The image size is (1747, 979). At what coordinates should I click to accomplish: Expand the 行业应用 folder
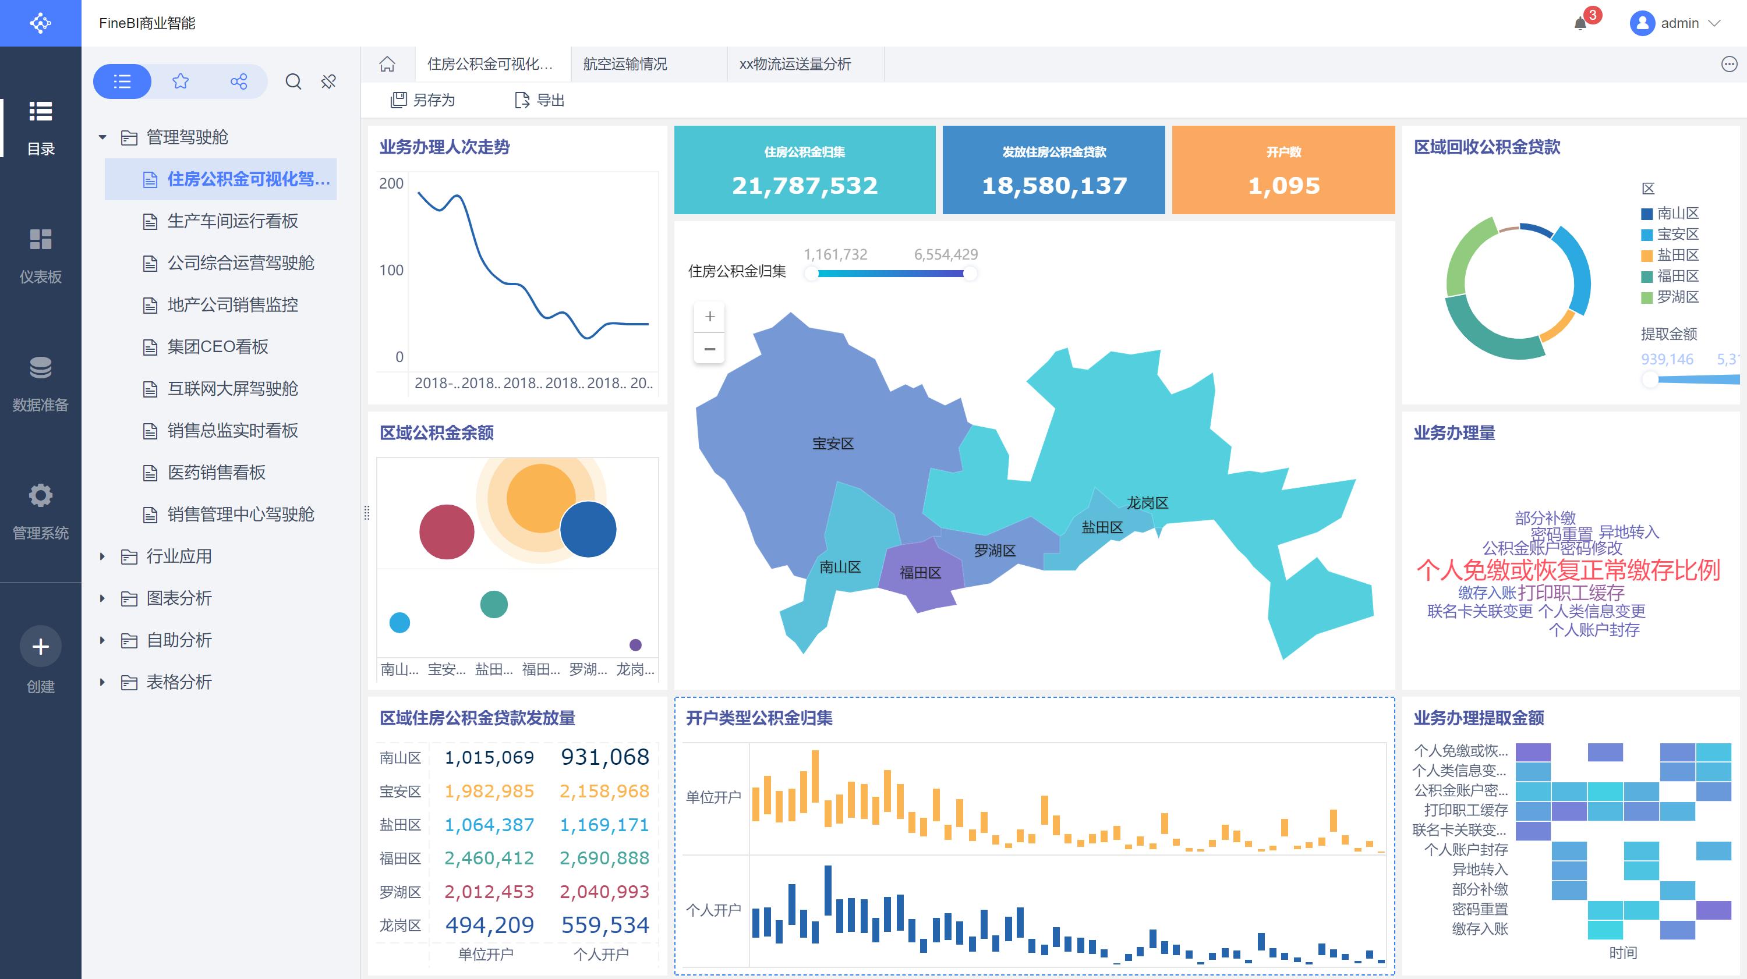[102, 556]
